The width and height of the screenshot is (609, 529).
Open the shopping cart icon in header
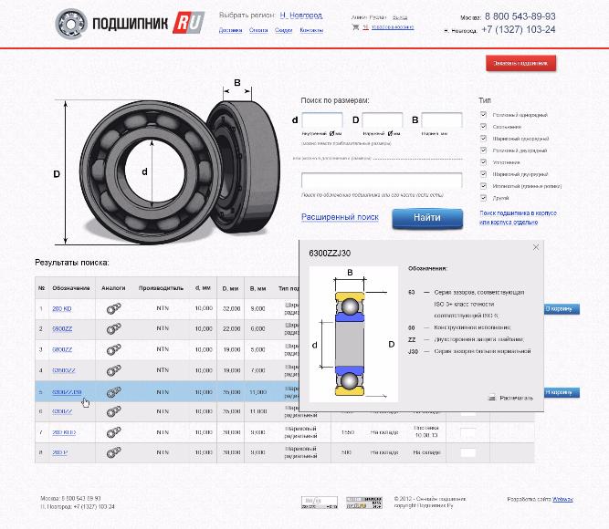[355, 26]
